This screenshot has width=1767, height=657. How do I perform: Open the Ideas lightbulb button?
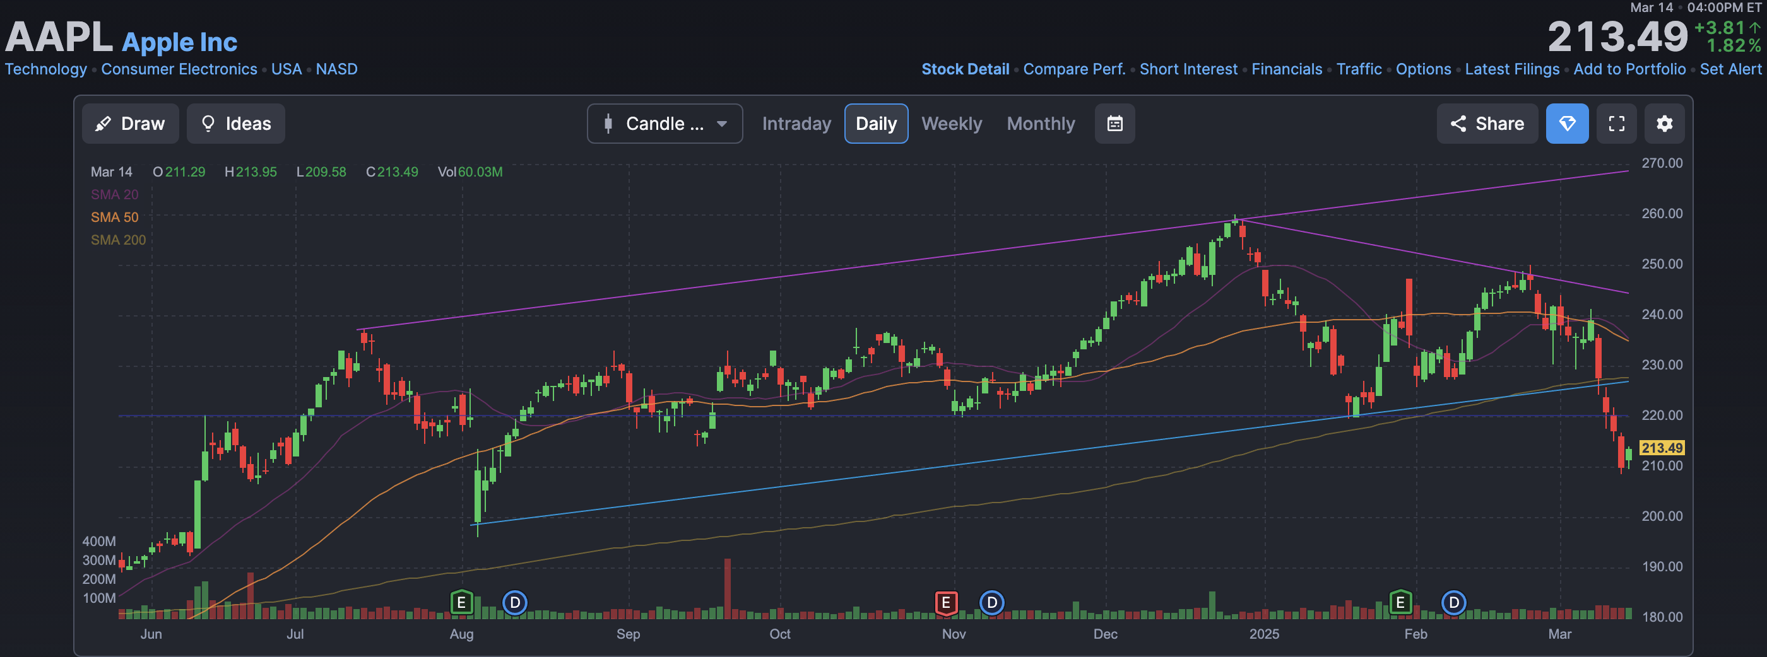pos(235,124)
